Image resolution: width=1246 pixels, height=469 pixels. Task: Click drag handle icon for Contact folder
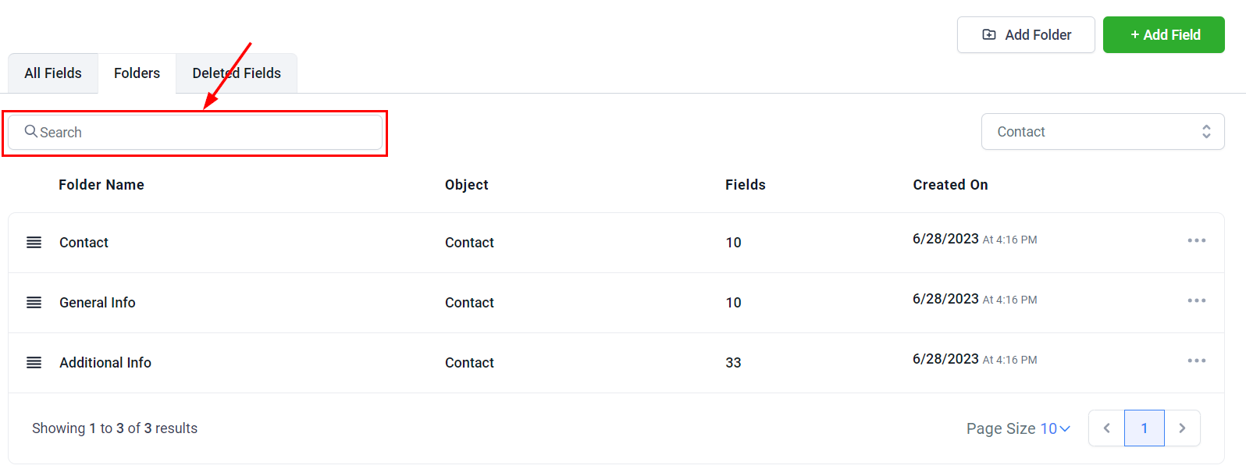pyautogui.click(x=34, y=243)
